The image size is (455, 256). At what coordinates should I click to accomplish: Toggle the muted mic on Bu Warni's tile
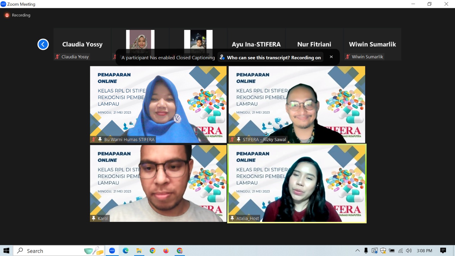[94, 139]
